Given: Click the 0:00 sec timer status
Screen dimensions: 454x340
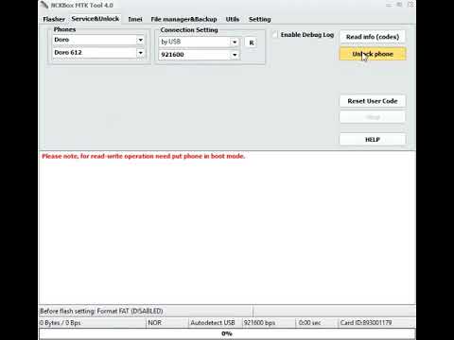Looking at the screenshot, I should coord(309,323).
